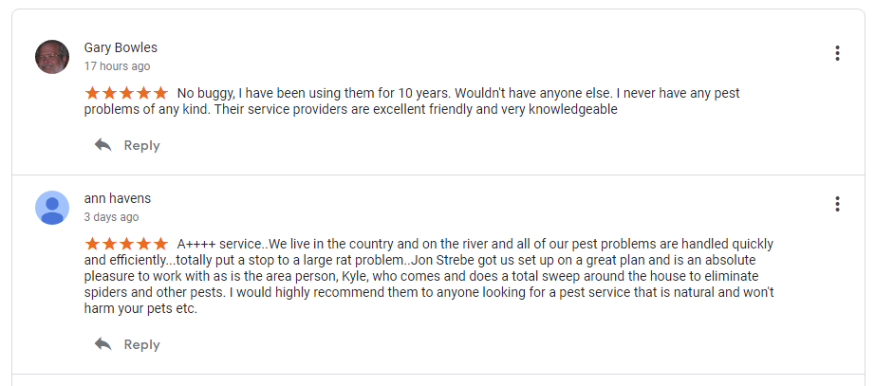Click the Reply text under Gary Bowles' review
Screen dimensions: 875x386
141,145
